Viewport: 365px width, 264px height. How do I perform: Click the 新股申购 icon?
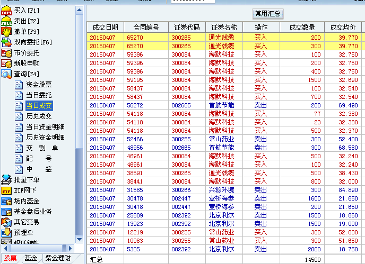coord(6,63)
